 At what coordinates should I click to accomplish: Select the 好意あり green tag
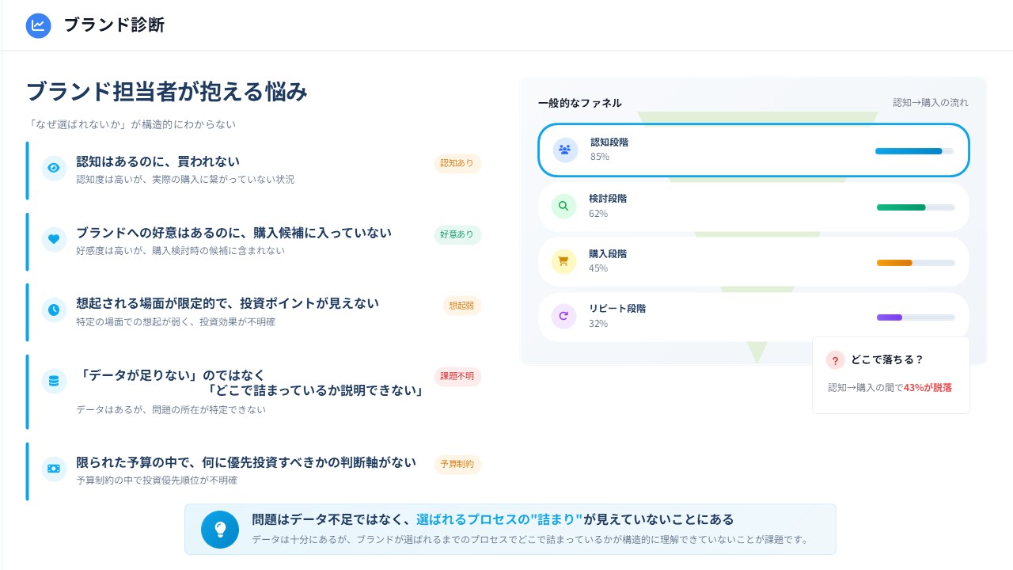click(x=457, y=234)
